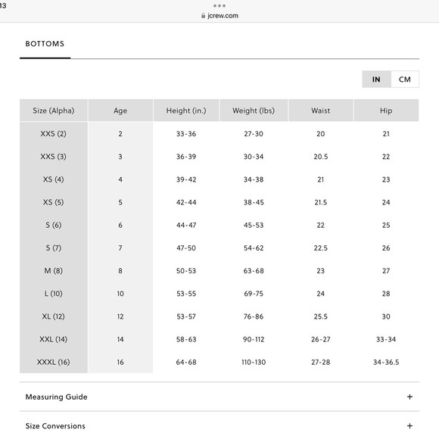Select the BOTTOMS tab
This screenshot has width=439, height=439.
pos(45,44)
